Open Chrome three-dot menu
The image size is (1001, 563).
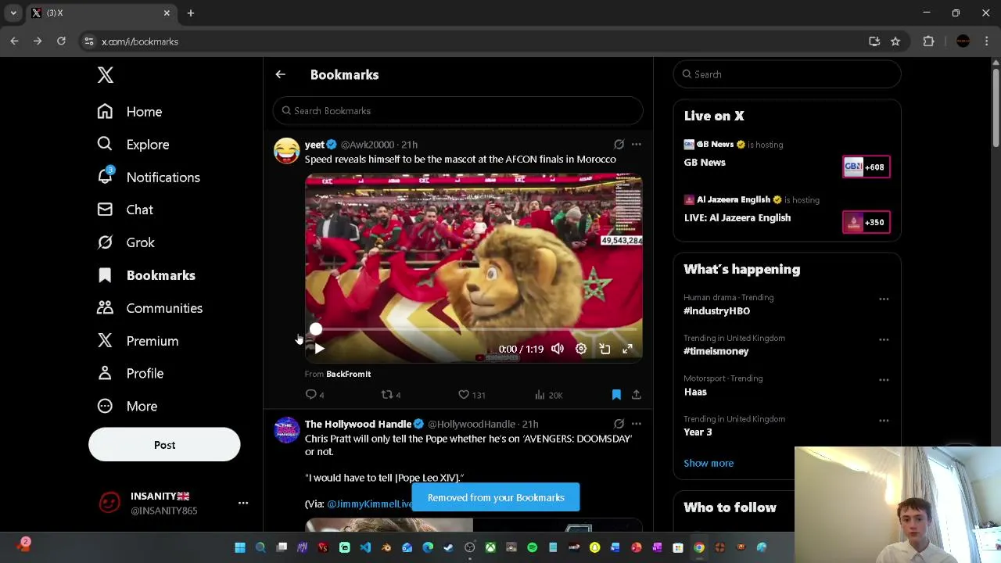tap(987, 41)
